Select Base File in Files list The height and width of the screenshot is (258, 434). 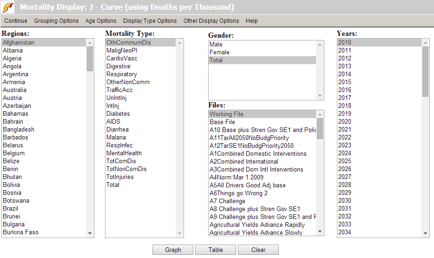coord(222,122)
